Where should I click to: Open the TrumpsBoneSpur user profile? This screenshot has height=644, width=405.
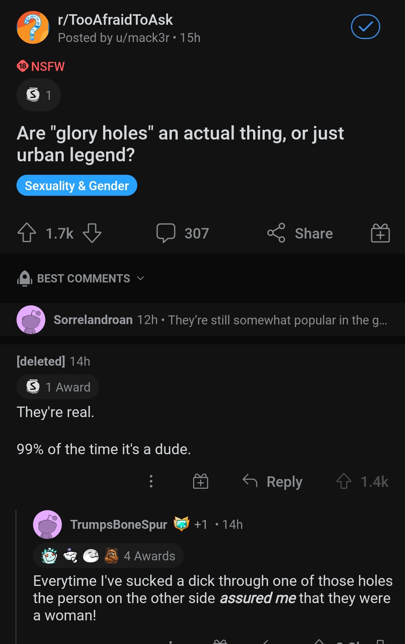[x=118, y=524]
